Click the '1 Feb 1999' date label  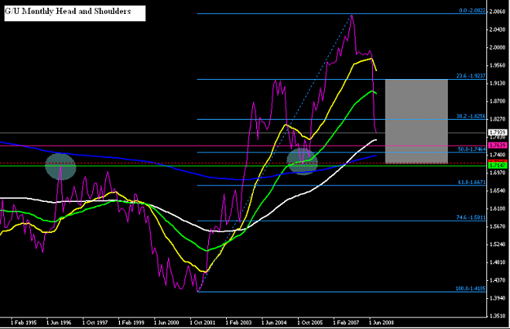[x=131, y=322]
